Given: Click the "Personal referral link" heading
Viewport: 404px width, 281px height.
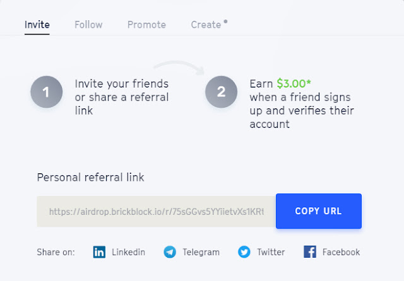Looking at the screenshot, I should pyautogui.click(x=91, y=178).
